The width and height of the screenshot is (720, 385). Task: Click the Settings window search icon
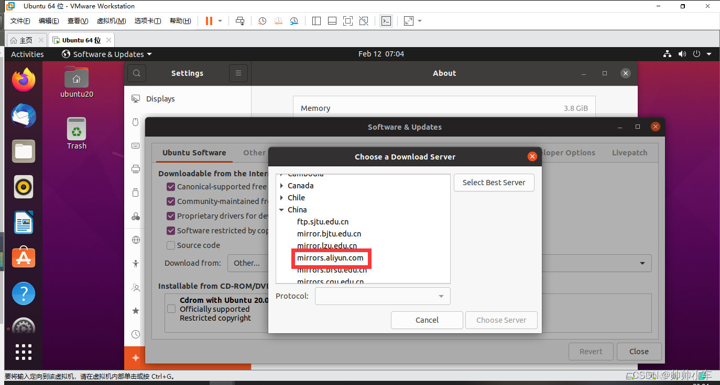137,73
